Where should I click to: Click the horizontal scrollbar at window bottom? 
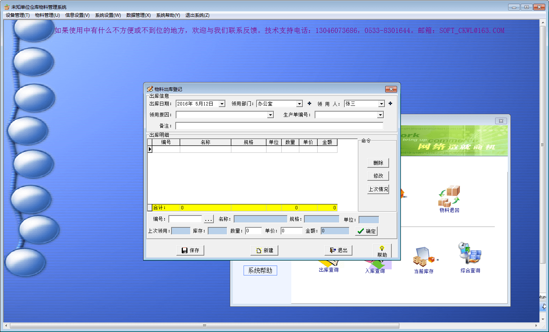point(204,326)
